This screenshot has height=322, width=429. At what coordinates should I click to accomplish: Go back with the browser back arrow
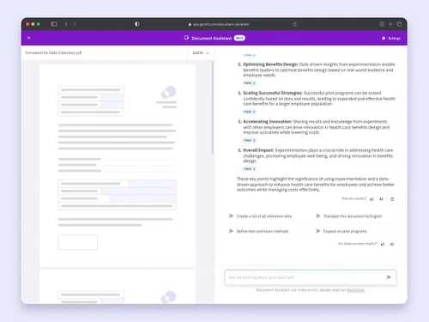[66, 24]
